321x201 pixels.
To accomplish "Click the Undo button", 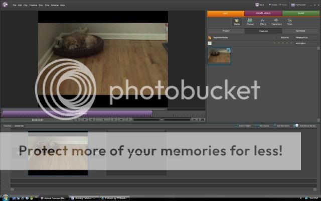I will pyautogui.click(x=273, y=5).
